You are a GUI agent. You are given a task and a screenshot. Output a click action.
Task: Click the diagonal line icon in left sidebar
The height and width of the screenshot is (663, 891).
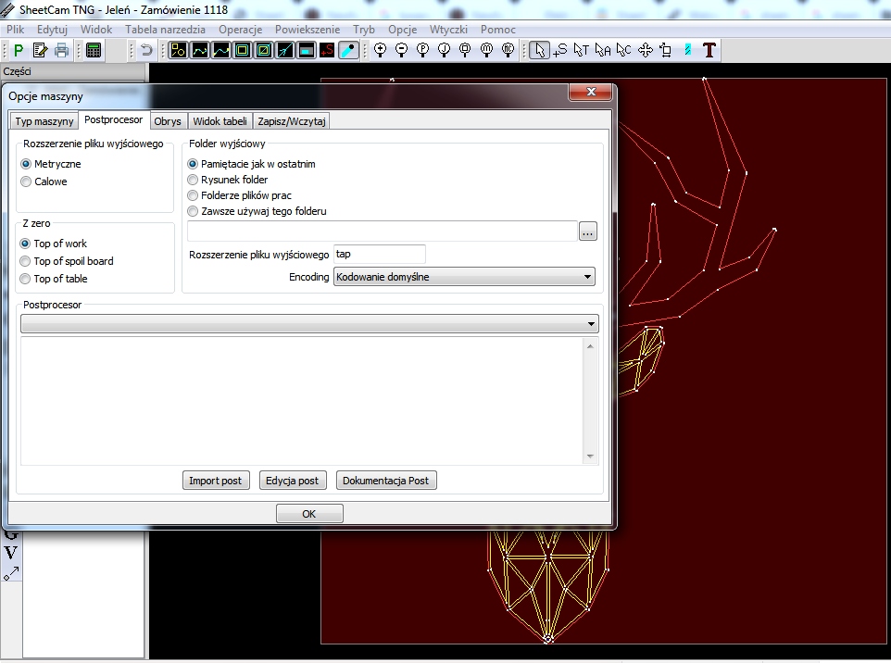[11, 574]
